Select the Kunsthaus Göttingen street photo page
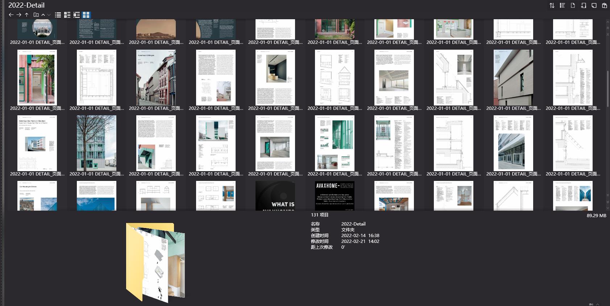This screenshot has width=610, height=306. tap(156, 78)
